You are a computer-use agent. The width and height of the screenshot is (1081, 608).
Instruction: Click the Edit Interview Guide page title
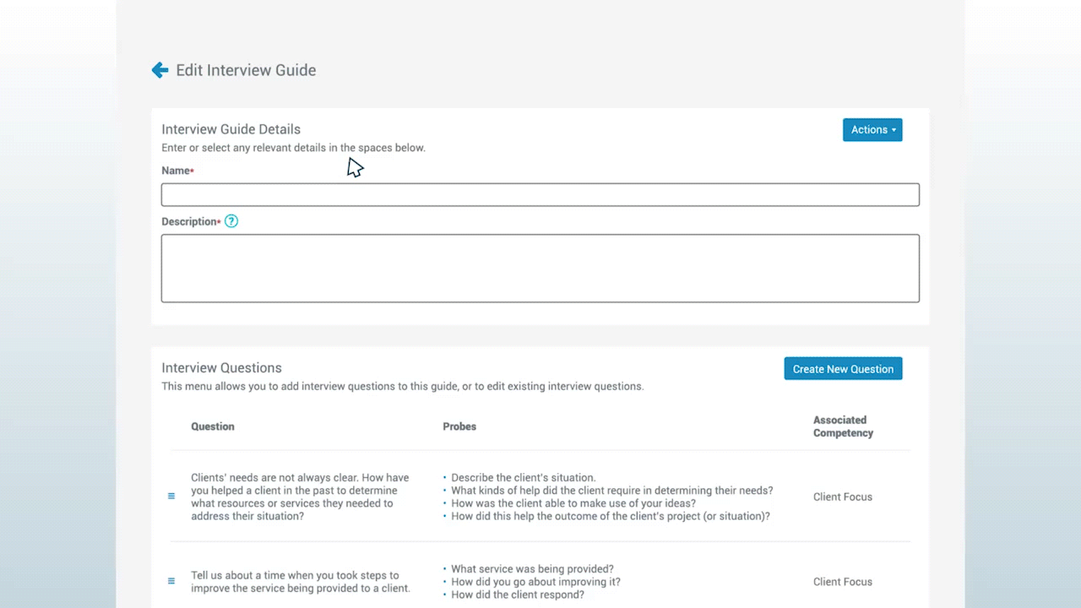(x=246, y=70)
